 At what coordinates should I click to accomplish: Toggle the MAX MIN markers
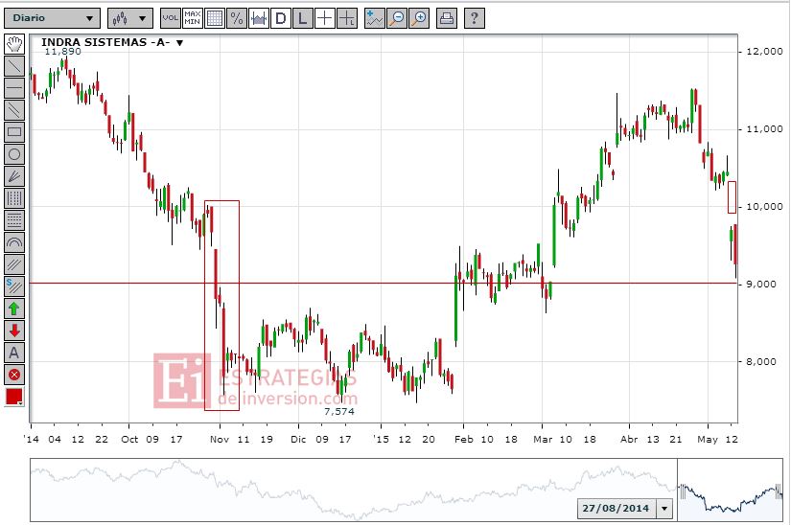192,18
